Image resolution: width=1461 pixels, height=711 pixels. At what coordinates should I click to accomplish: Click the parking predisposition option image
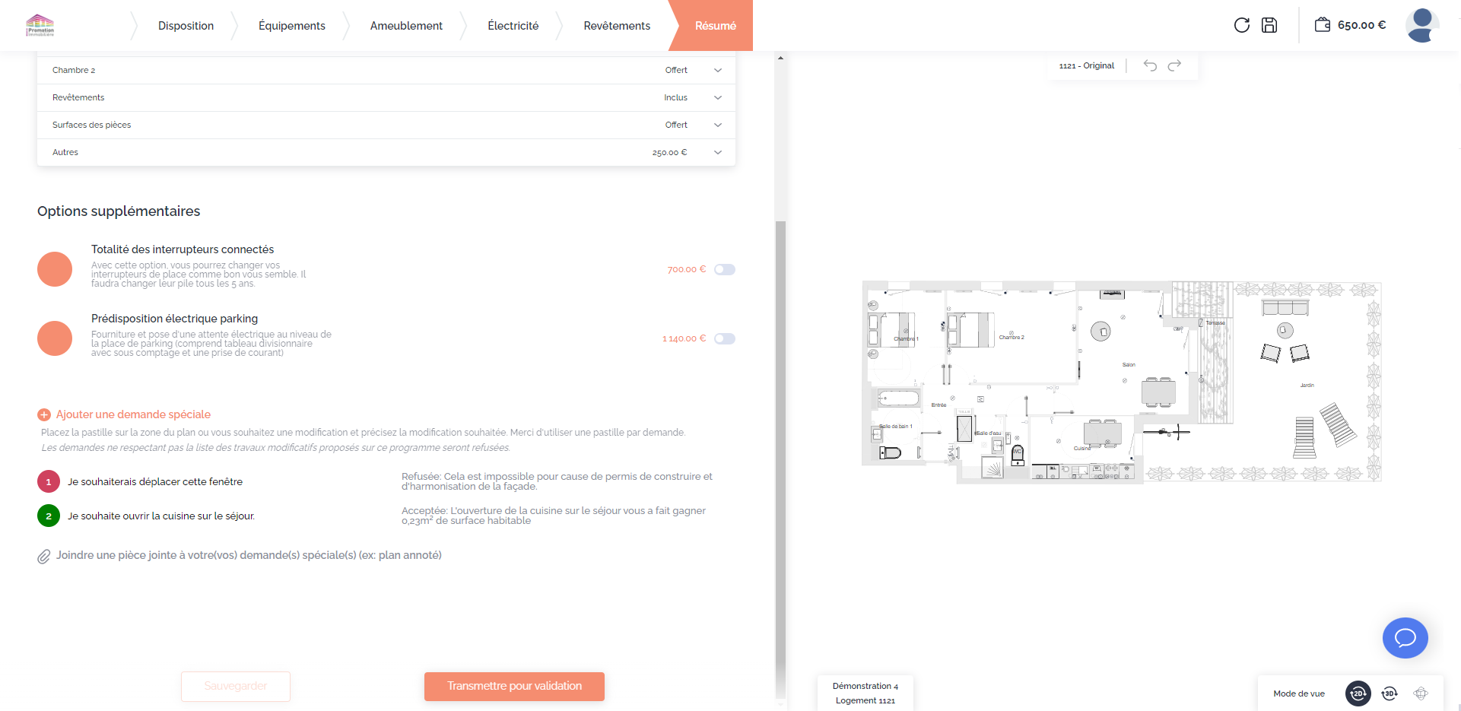[x=55, y=338]
